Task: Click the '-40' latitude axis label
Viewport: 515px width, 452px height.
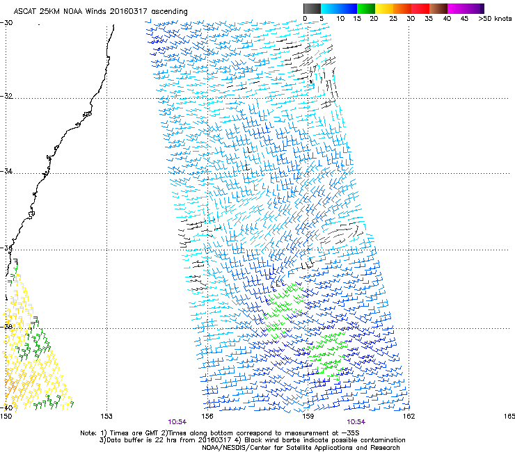Action: (x=6, y=407)
